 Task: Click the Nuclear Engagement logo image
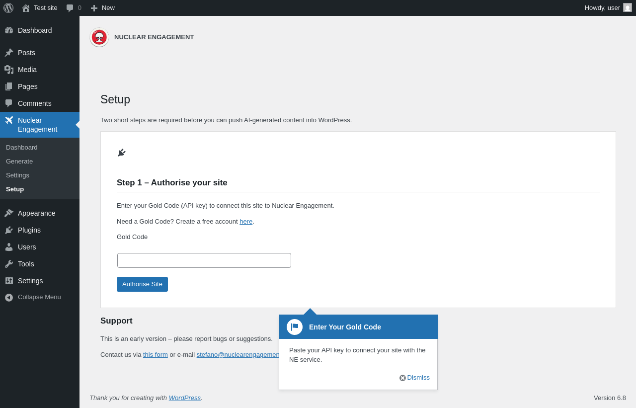pos(99,37)
